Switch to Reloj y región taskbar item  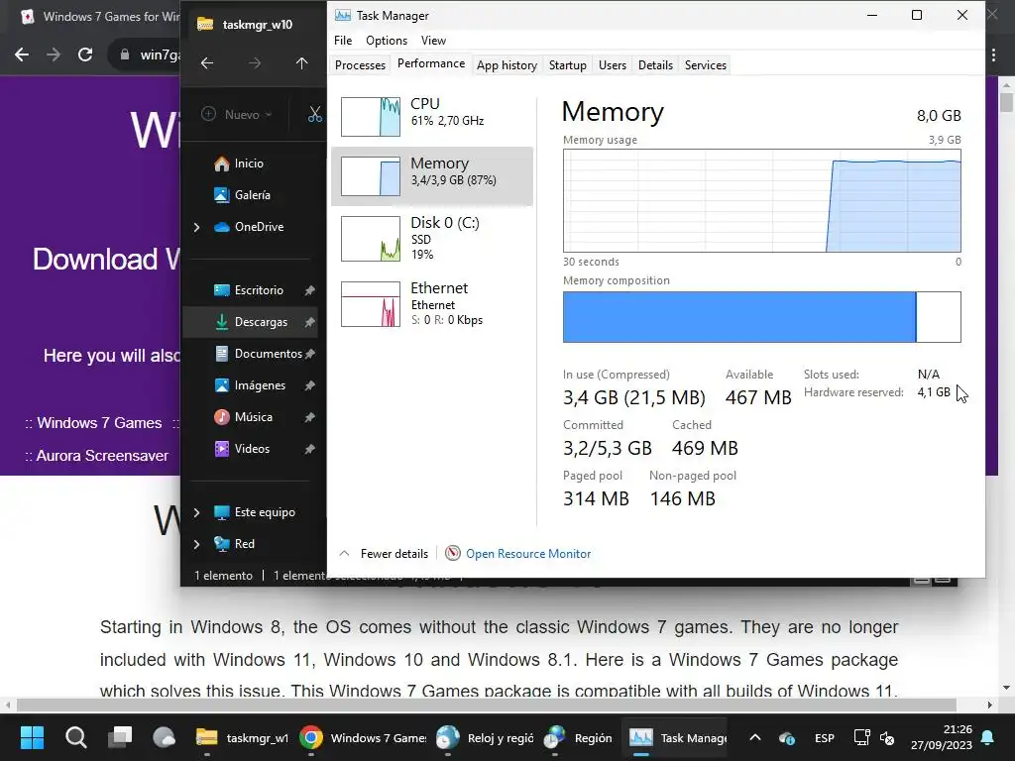pos(484,737)
